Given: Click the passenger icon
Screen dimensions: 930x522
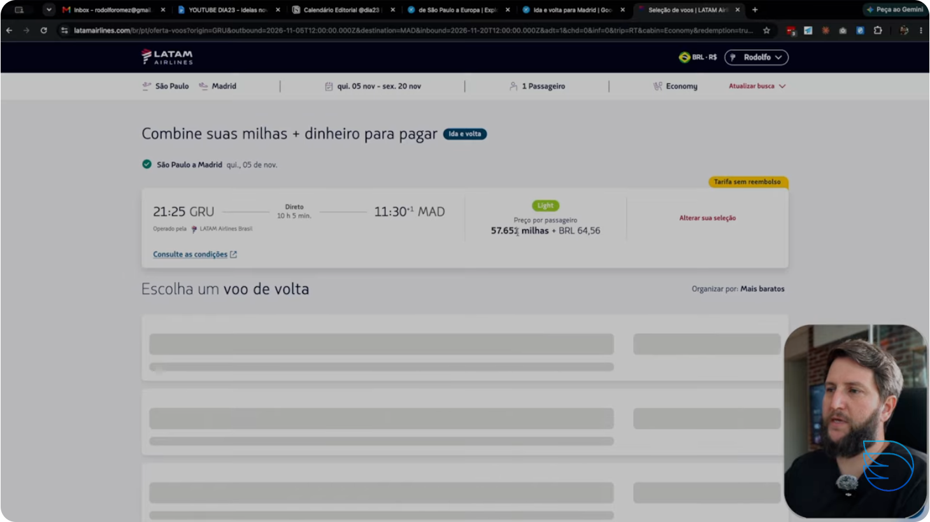Looking at the screenshot, I should tap(513, 86).
